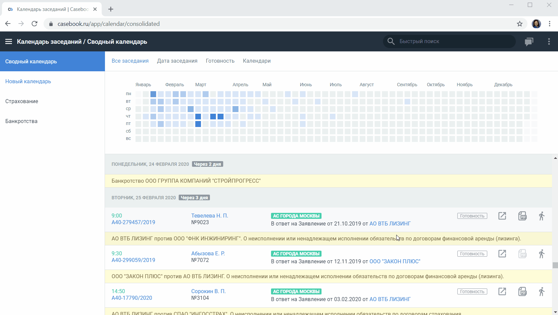This screenshot has width=558, height=315.
Task: Focus the Быстрый поиск search field
Action: tap(449, 41)
